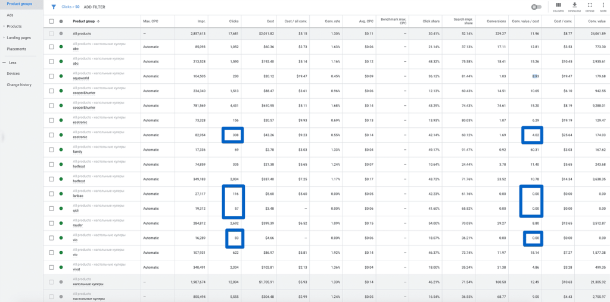Open the Ads sidebar item
The height and width of the screenshot is (302, 610).
(10, 15)
